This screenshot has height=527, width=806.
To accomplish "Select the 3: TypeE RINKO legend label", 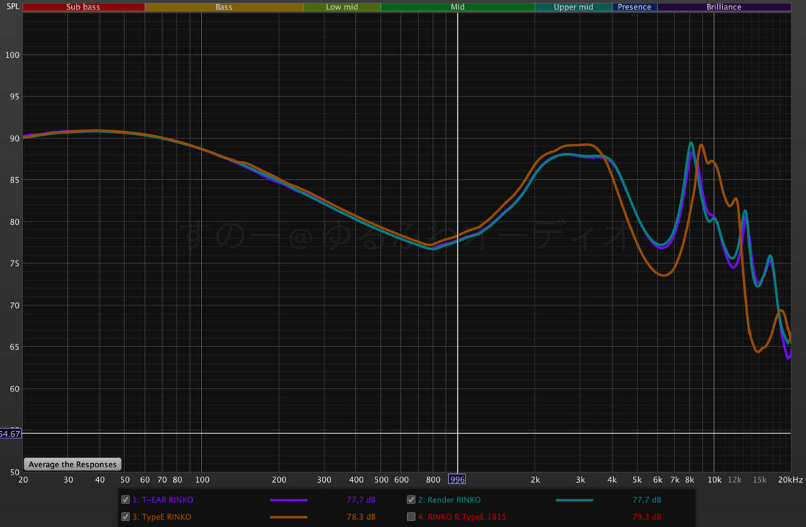I will click(x=162, y=517).
